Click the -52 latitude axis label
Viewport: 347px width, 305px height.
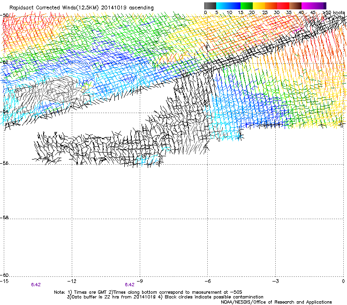[x=4, y=62]
